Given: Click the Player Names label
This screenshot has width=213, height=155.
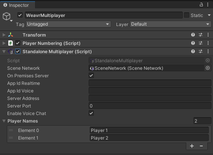Looking at the screenshot, I should coord(23,121).
